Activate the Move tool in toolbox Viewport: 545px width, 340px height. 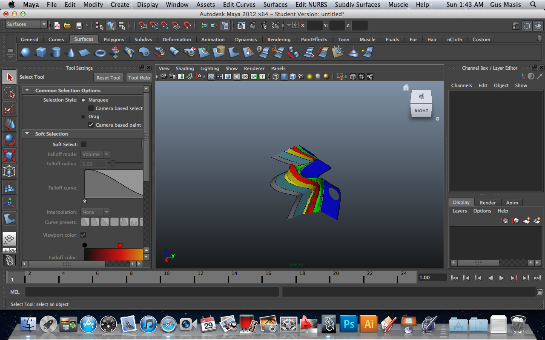(9, 124)
